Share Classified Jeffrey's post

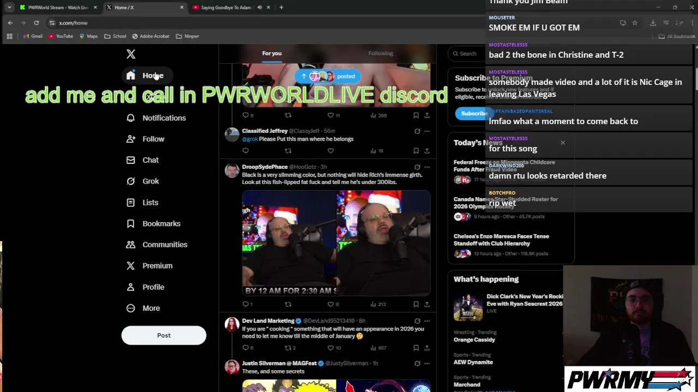click(x=427, y=151)
